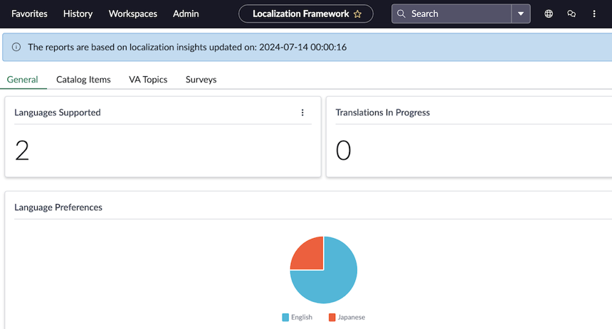Click the Translations In Progress value 0

coord(344,151)
